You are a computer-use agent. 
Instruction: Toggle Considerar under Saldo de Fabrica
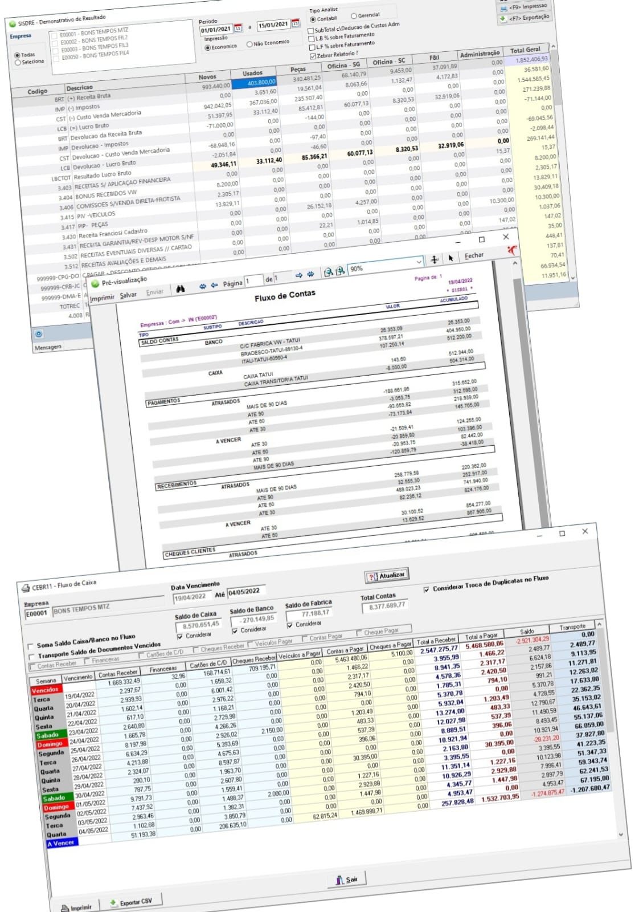(x=290, y=625)
